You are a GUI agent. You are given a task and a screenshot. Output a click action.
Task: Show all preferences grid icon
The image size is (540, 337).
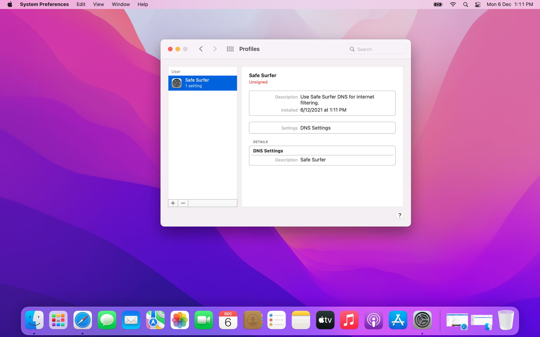pyautogui.click(x=230, y=49)
